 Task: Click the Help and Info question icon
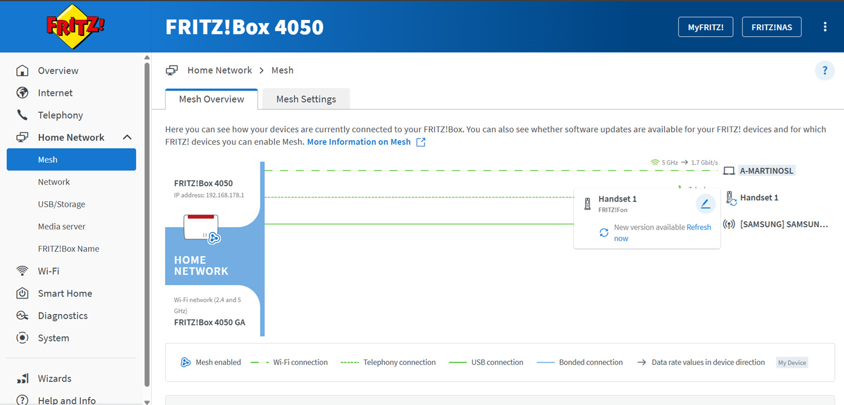tap(22, 400)
